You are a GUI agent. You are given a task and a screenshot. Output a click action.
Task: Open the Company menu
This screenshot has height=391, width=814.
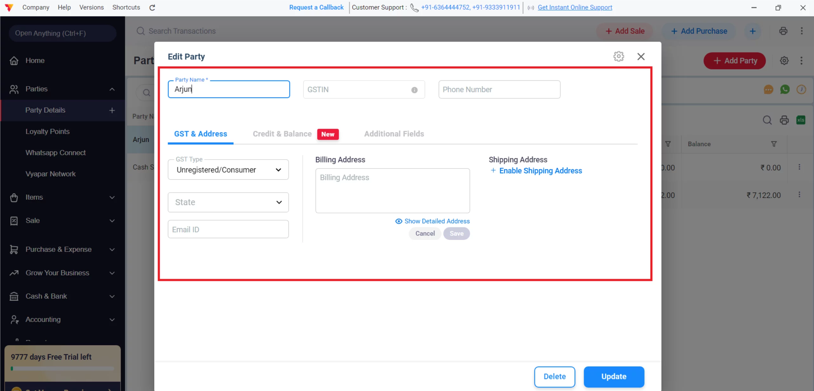point(36,7)
